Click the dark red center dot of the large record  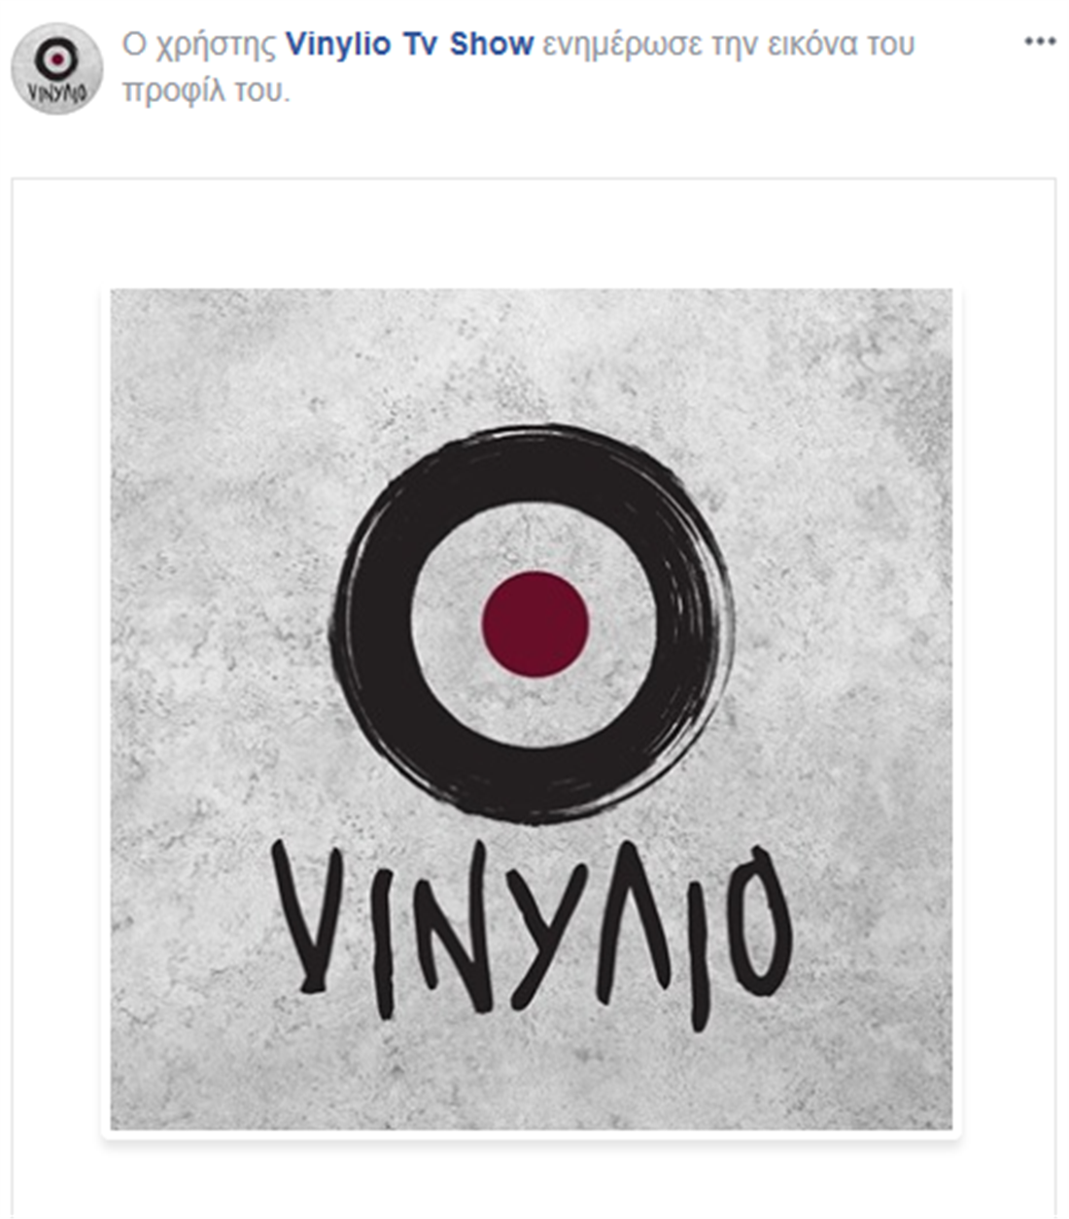535,624
